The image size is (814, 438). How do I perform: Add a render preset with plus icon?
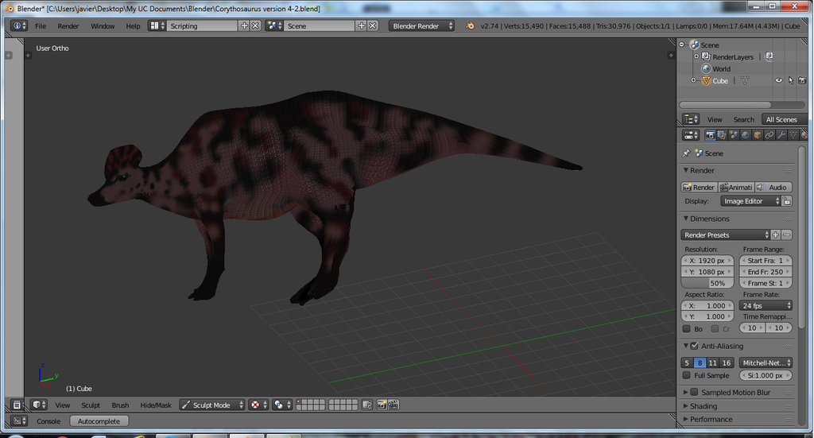pos(775,235)
